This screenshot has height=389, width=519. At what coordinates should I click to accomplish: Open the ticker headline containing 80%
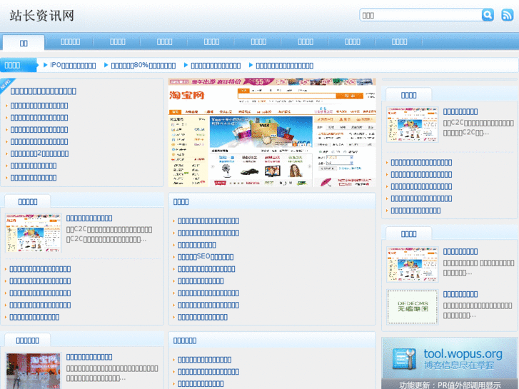click(143, 65)
